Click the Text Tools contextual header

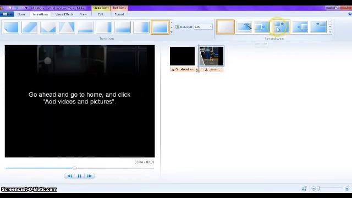(x=119, y=8)
